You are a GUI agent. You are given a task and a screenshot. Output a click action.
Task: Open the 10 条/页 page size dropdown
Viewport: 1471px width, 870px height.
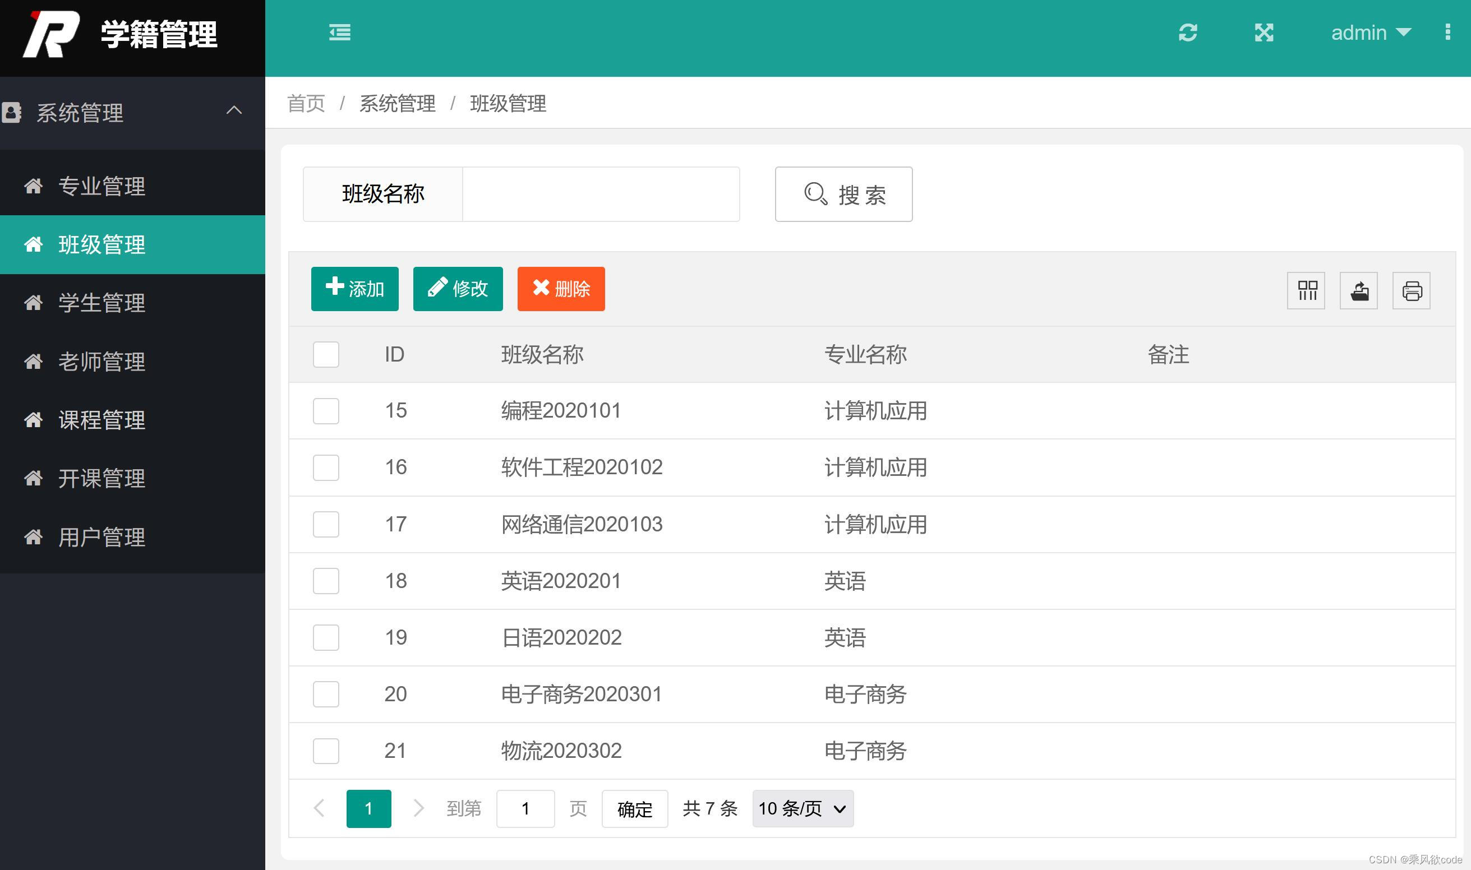[803, 808]
